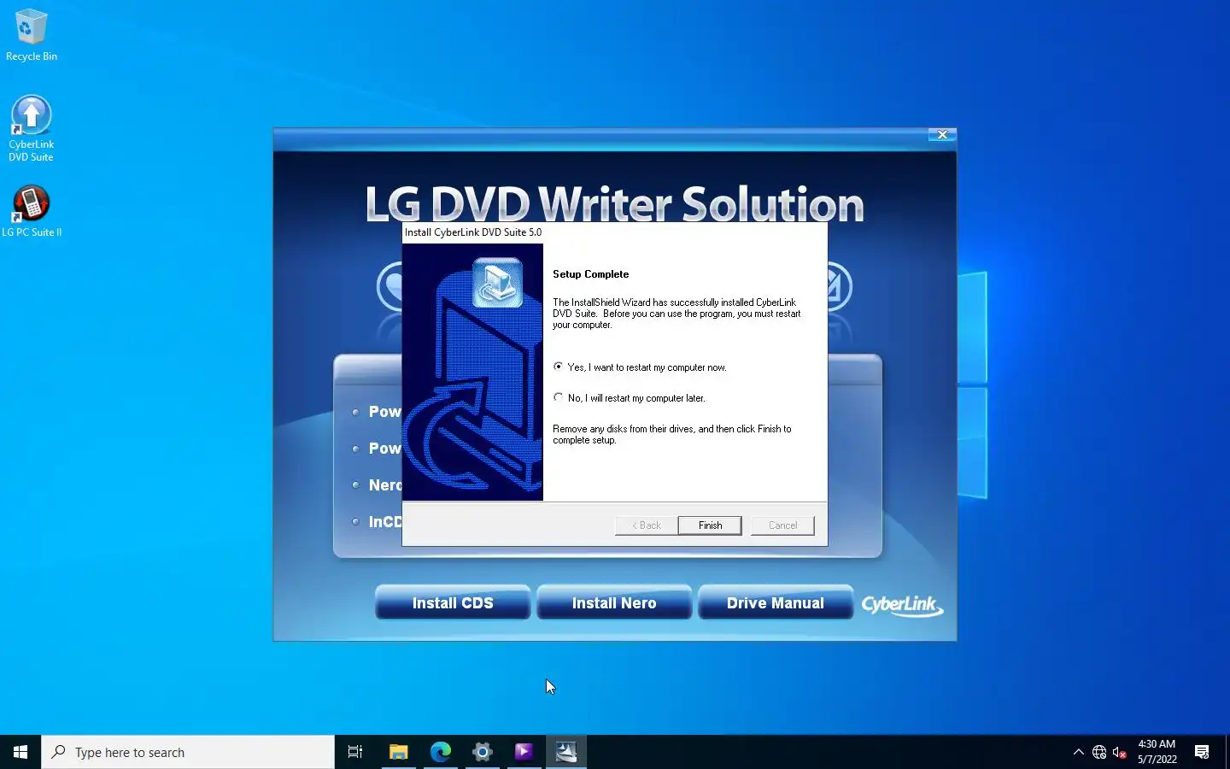The width and height of the screenshot is (1230, 769).
Task: Open the clock showing 4:30 AM
Action: [x=1157, y=752]
